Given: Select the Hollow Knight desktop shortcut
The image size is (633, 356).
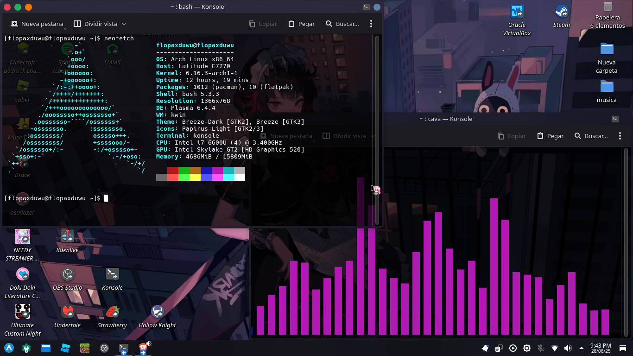Looking at the screenshot, I should tap(157, 316).
